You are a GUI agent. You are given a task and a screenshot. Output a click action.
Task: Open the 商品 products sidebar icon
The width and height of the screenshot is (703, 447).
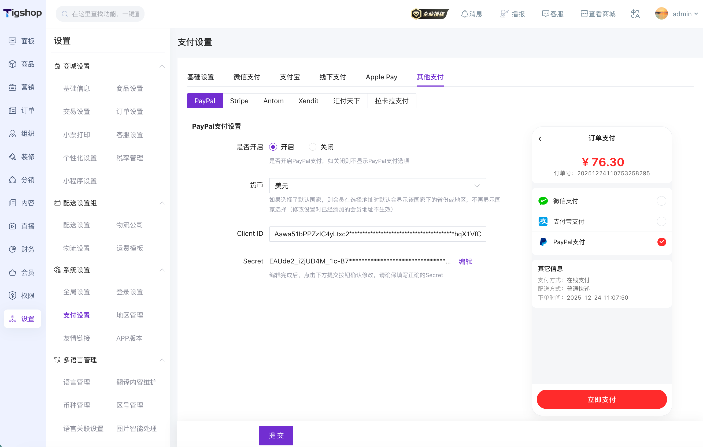point(12,64)
